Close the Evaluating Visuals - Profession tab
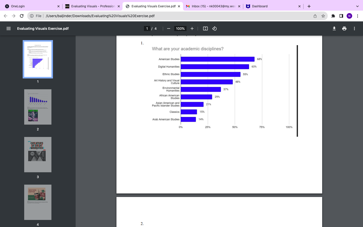Screen dimensions: 363x227 point(119,6)
